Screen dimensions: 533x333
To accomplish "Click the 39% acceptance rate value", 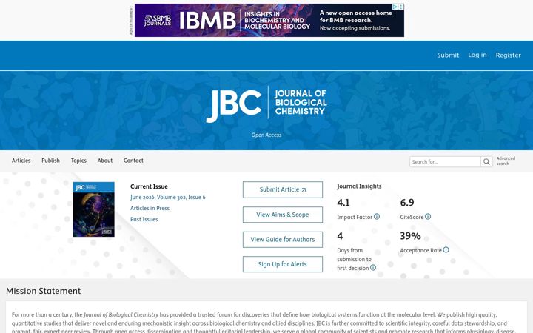I will tap(410, 236).
